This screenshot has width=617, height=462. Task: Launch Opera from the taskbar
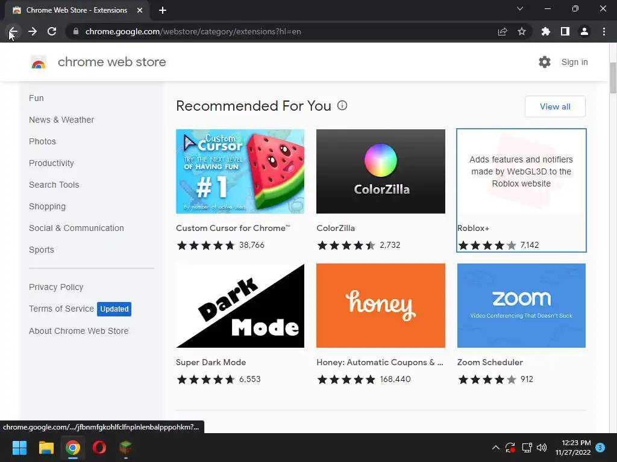coord(99,448)
